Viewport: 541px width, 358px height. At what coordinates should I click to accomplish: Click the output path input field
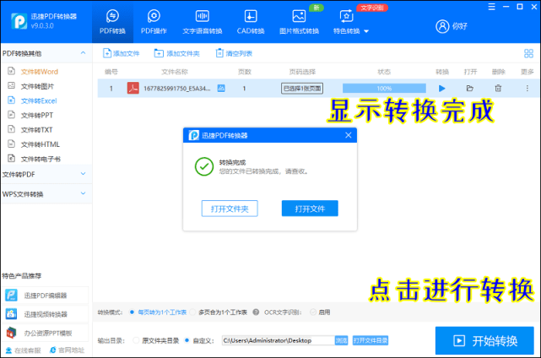click(x=278, y=341)
